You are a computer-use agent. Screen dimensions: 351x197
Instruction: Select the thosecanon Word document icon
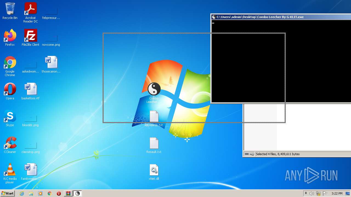click(51, 65)
